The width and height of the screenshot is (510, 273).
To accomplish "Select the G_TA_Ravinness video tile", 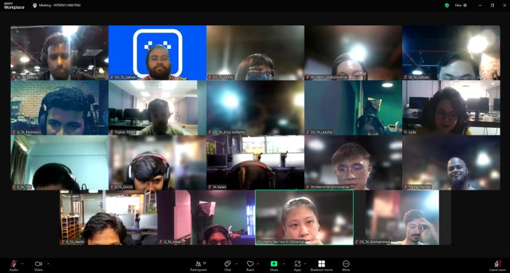I will click(59, 108).
